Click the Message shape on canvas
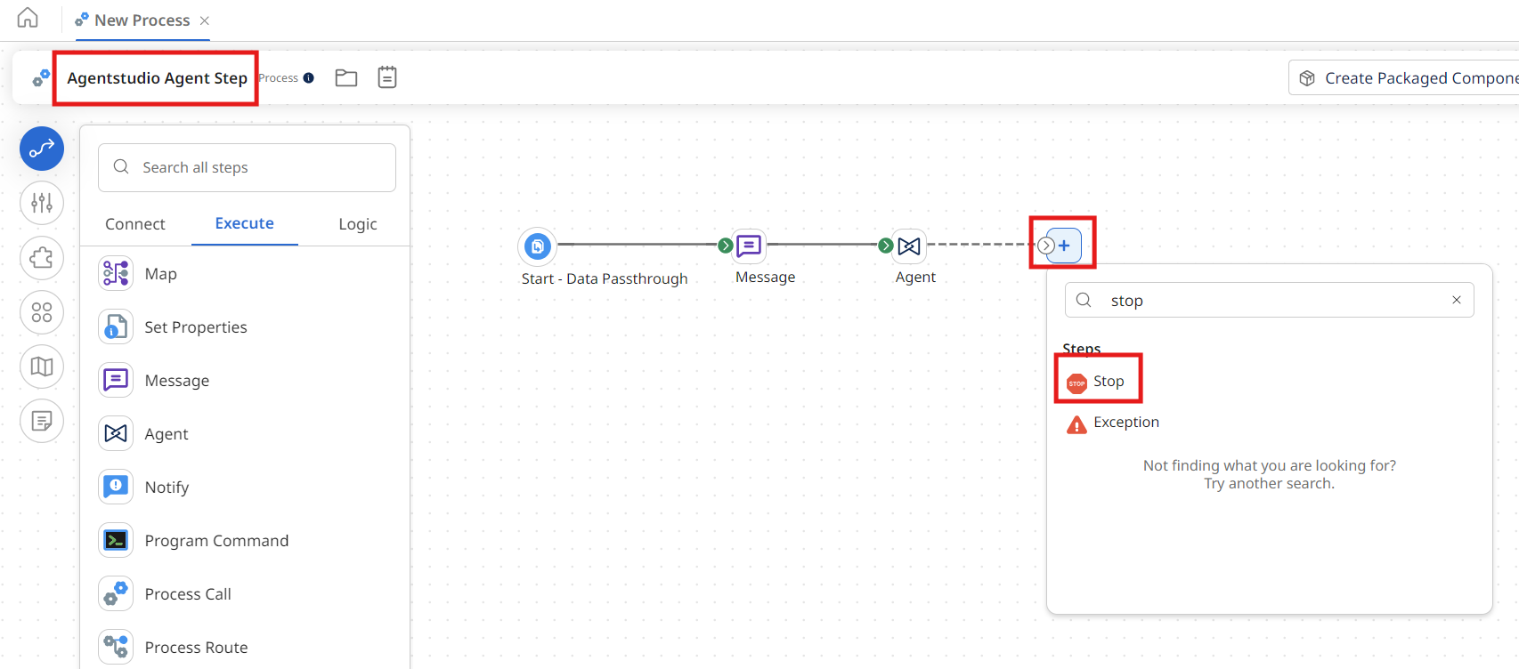 (x=749, y=246)
